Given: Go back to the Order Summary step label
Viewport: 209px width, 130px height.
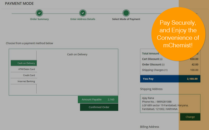Looking at the screenshot, I should pyautogui.click(x=39, y=19).
